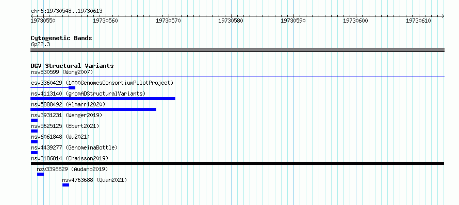Click ruler position label 19730590
Screen dimensions: 459x205
[293, 21]
